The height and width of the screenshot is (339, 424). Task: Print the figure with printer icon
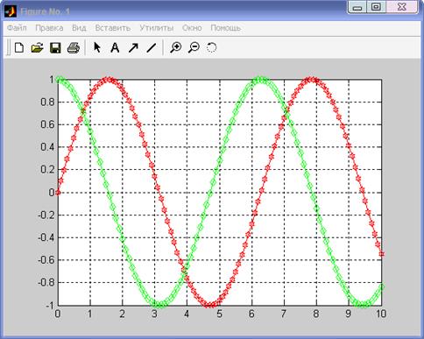(x=74, y=47)
